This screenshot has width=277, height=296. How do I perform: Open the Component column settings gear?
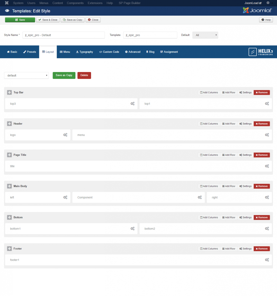click(200, 197)
